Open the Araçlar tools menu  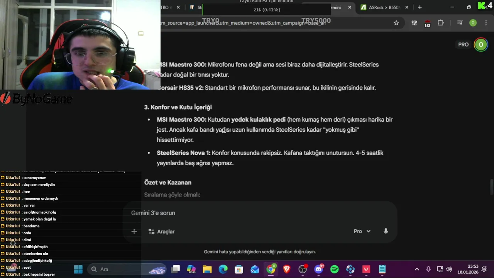(161, 231)
